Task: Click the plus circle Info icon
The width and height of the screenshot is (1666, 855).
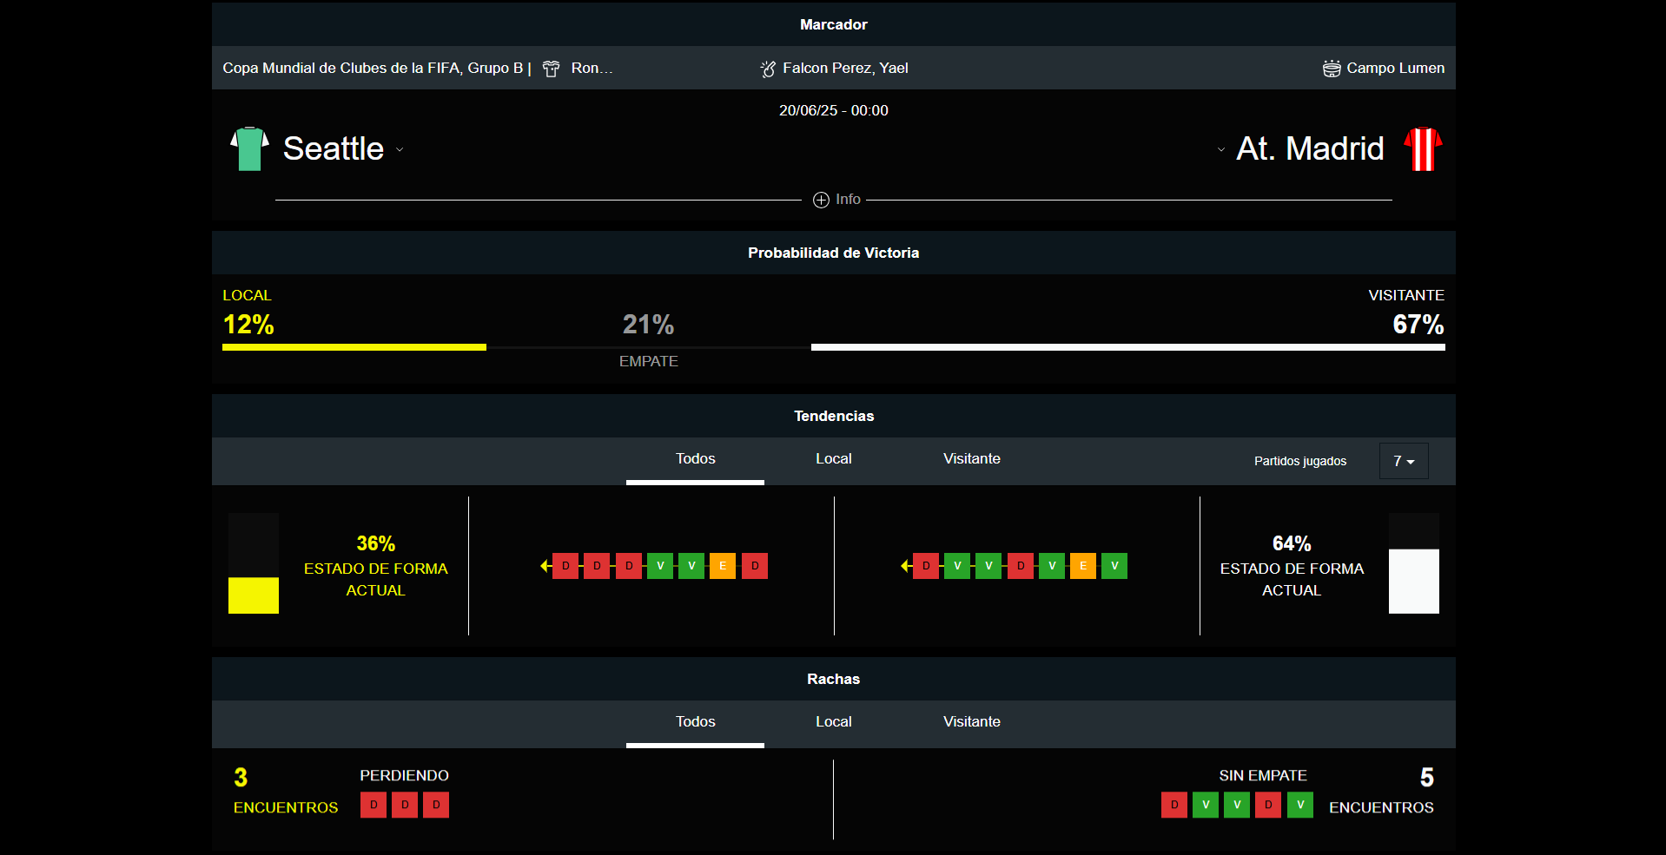Action: [821, 200]
